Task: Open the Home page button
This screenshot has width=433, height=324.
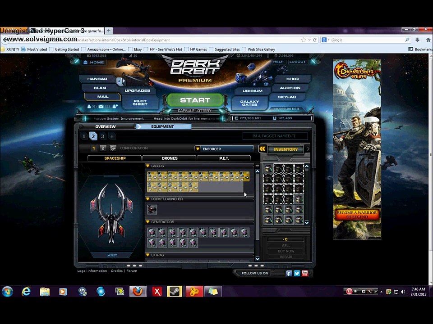Action: 94,62
